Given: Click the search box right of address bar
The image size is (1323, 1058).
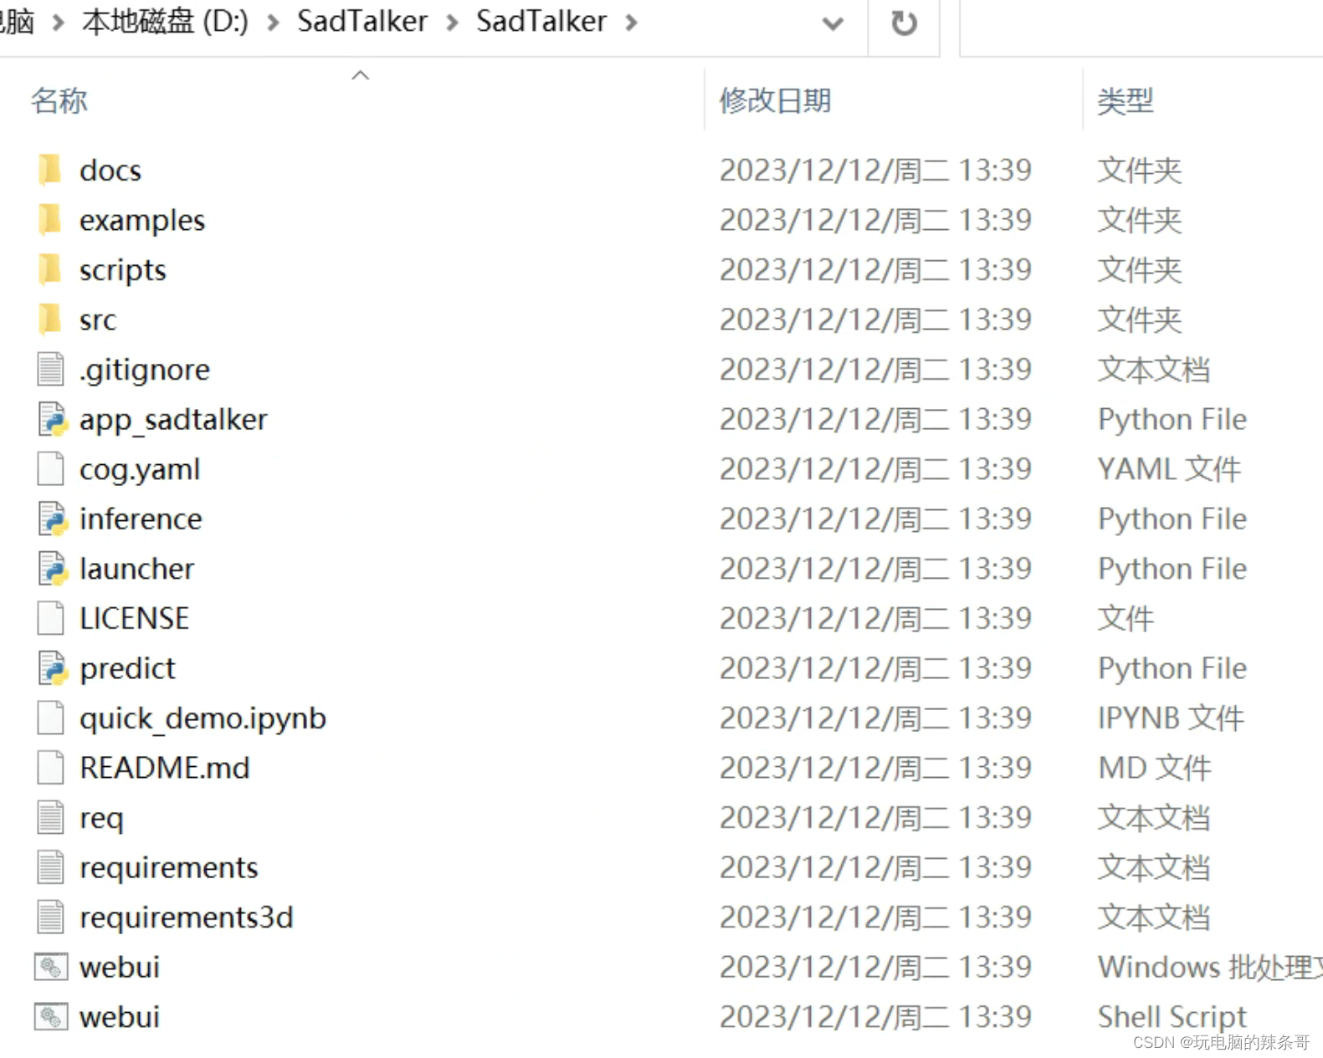Looking at the screenshot, I should 1141,27.
